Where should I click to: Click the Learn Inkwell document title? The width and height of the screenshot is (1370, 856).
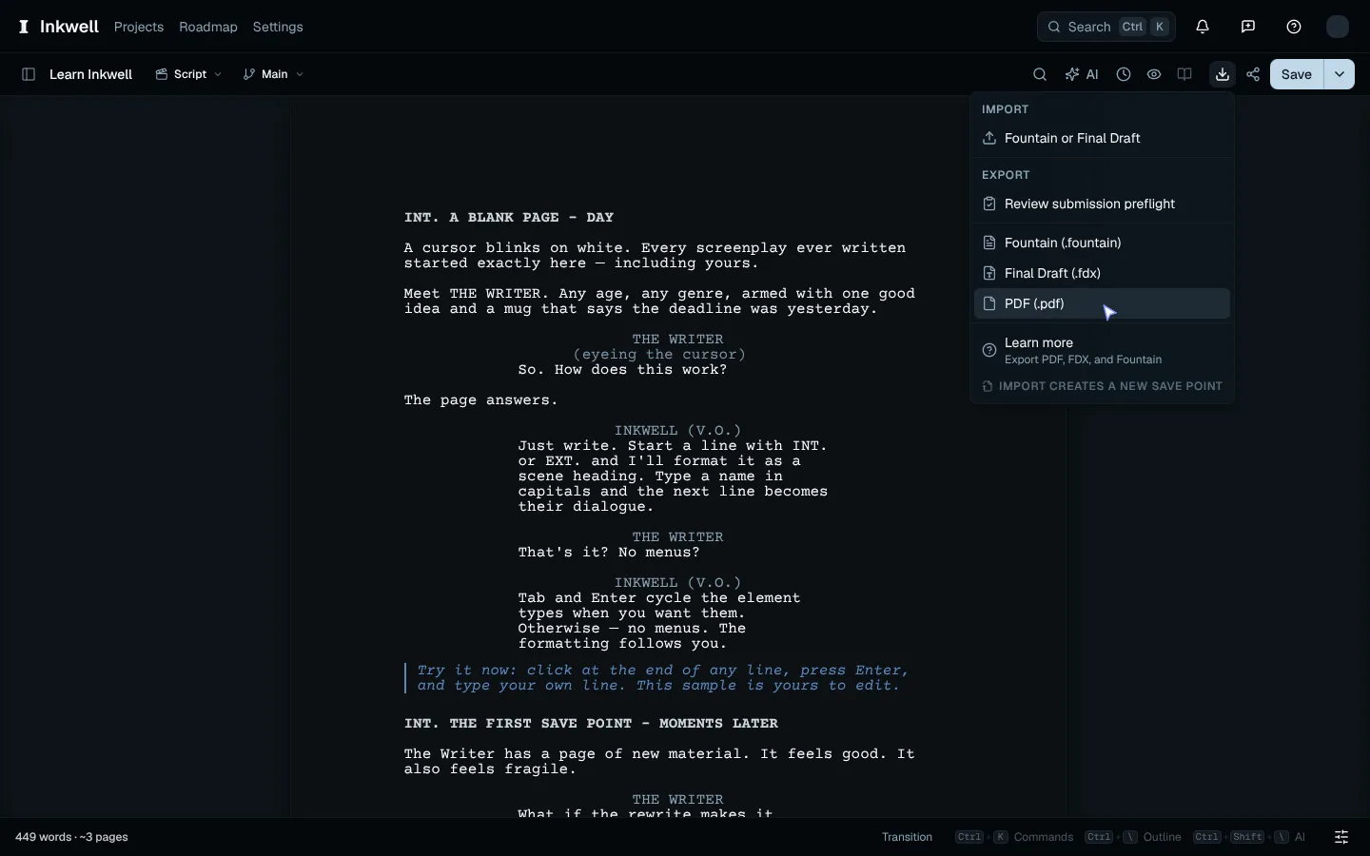click(x=91, y=74)
